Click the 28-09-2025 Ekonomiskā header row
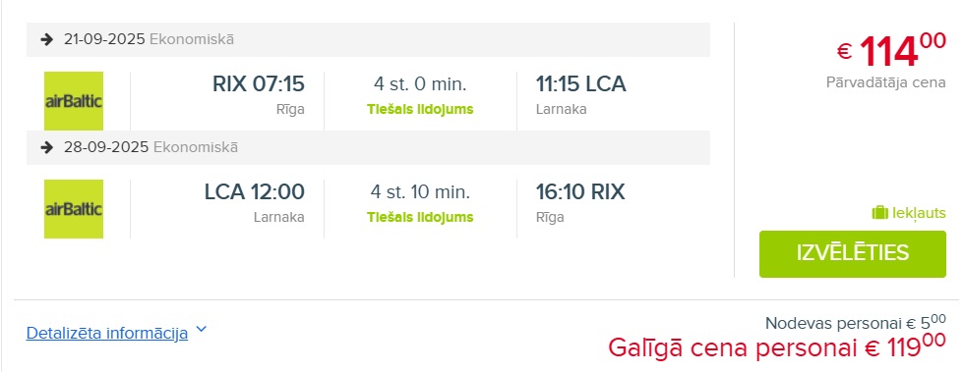Image resolution: width=963 pixels, height=372 pixels. (368, 147)
